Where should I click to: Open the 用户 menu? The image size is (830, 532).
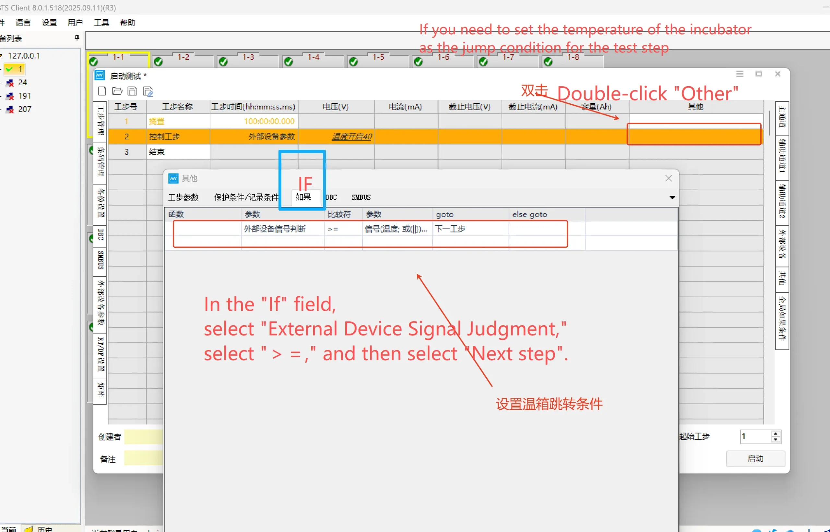(75, 23)
